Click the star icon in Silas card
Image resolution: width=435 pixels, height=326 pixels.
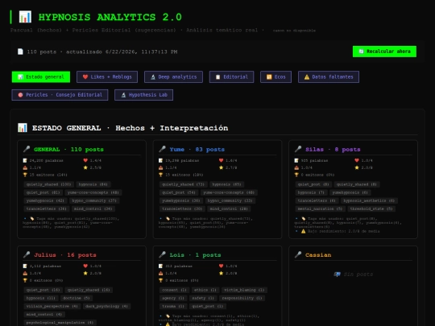(x=357, y=167)
